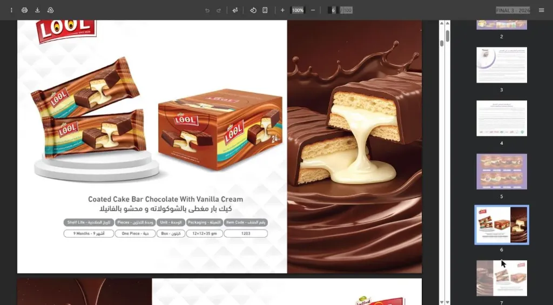Viewport: 553px width, 305px height.
Task: Select page 6 thumbnail
Action: point(502,225)
